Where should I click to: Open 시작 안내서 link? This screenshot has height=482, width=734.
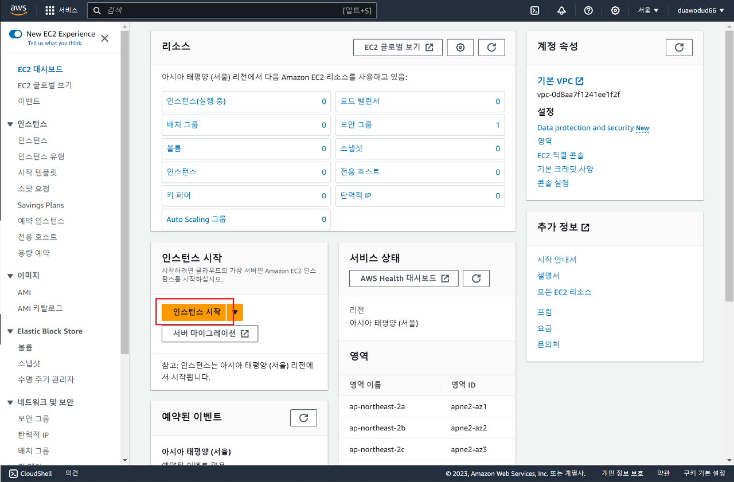coord(557,260)
